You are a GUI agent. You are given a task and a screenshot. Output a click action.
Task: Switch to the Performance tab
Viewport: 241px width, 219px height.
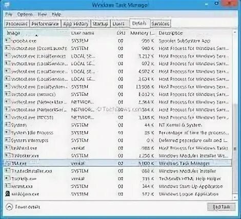click(x=45, y=24)
